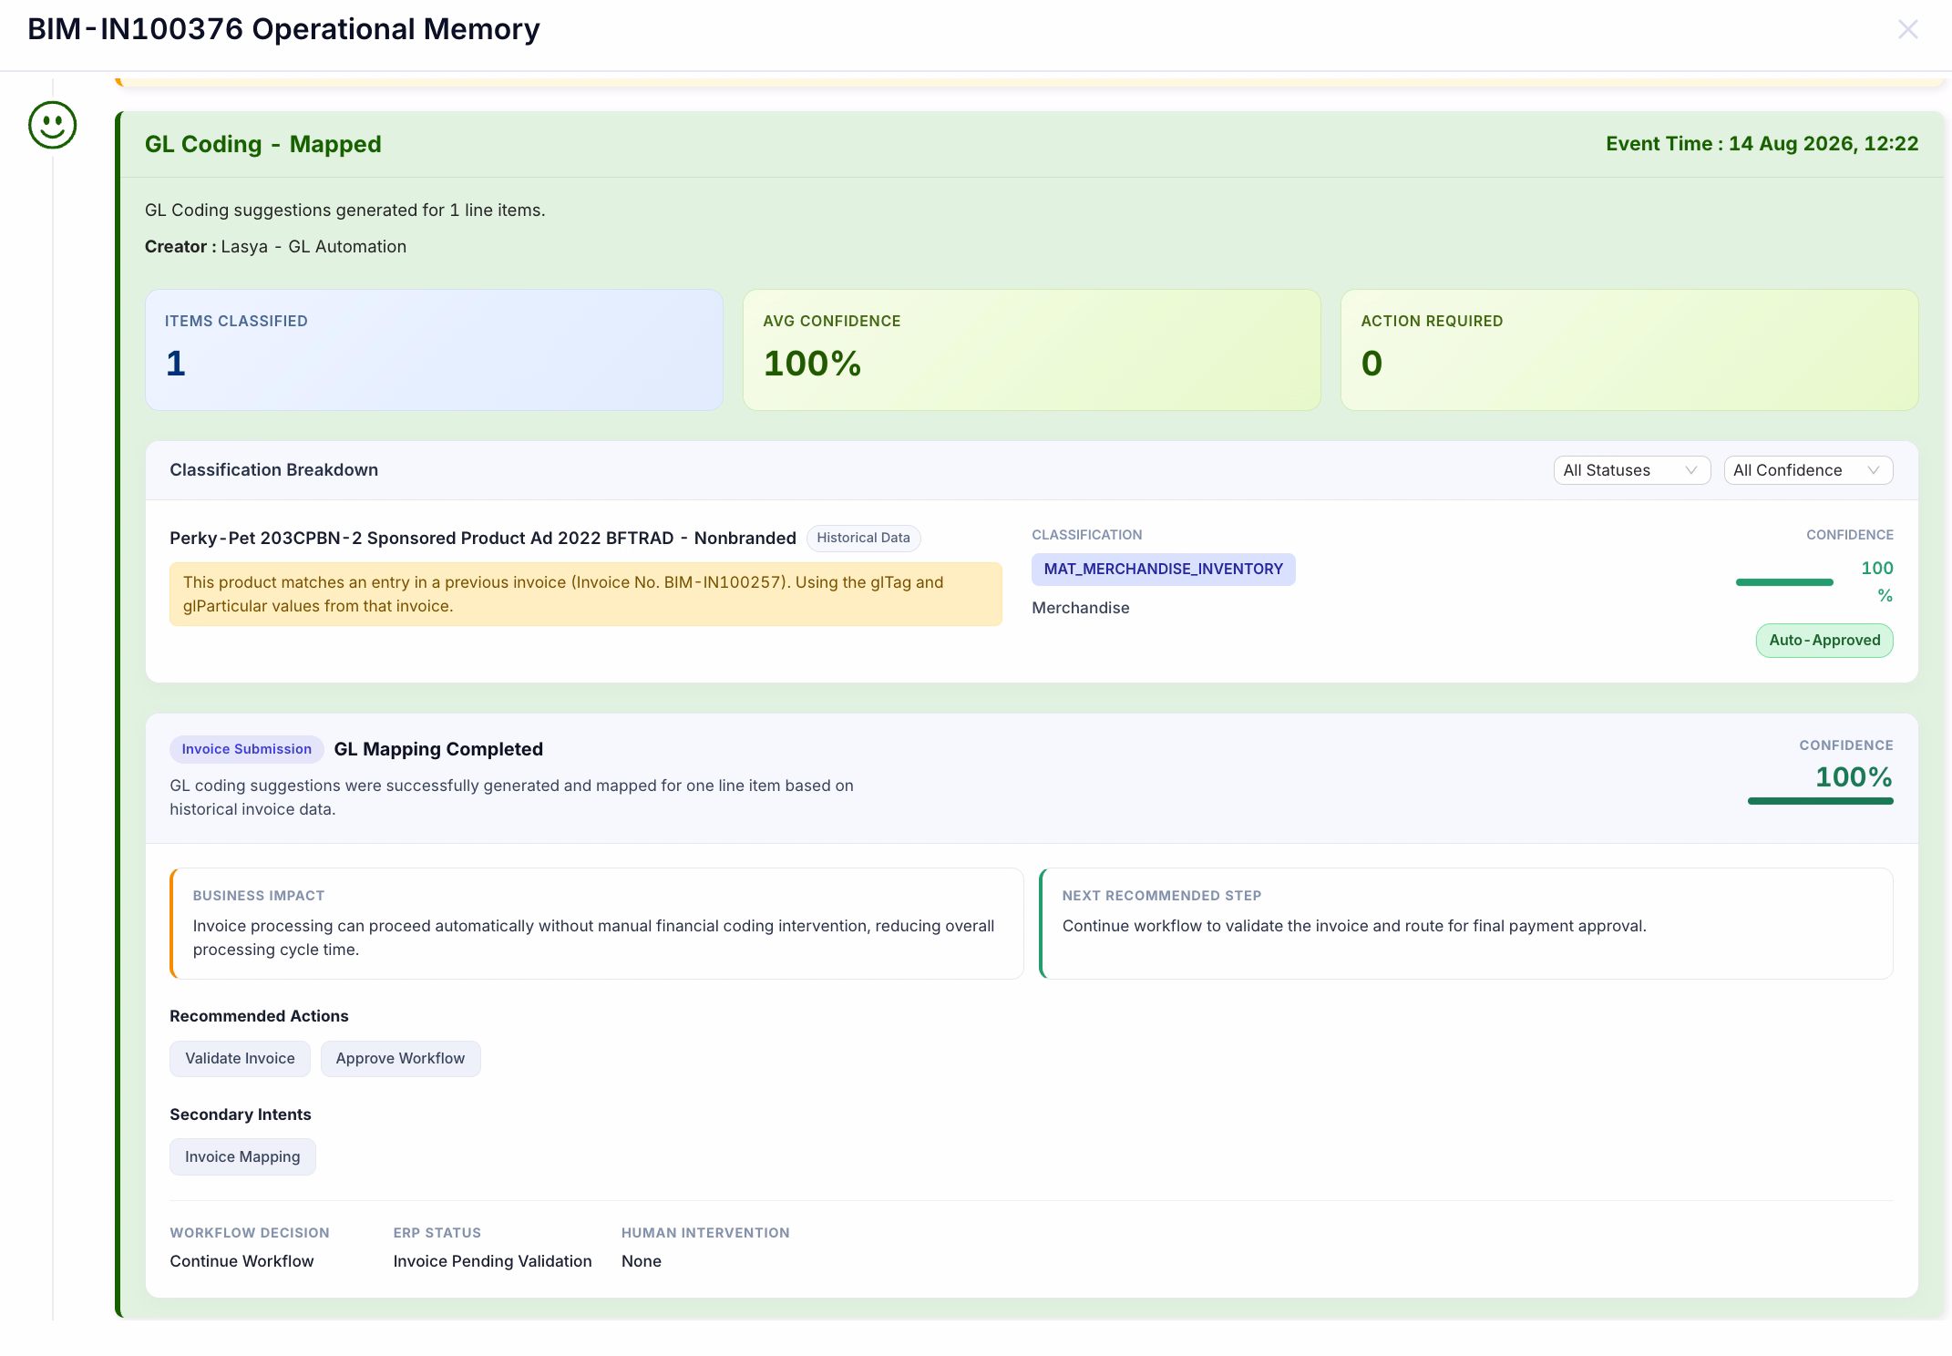Click the 'GL Coding - Mapped' heading
The height and width of the screenshot is (1356, 1952).
tap(263, 144)
